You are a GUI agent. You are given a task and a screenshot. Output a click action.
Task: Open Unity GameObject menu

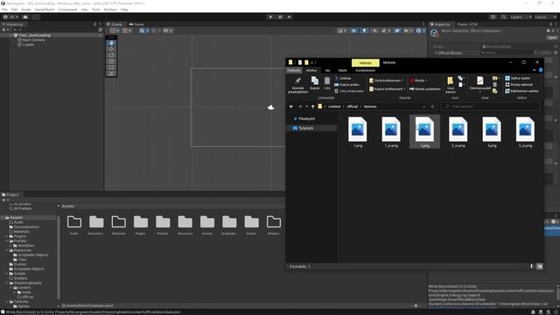tap(45, 10)
